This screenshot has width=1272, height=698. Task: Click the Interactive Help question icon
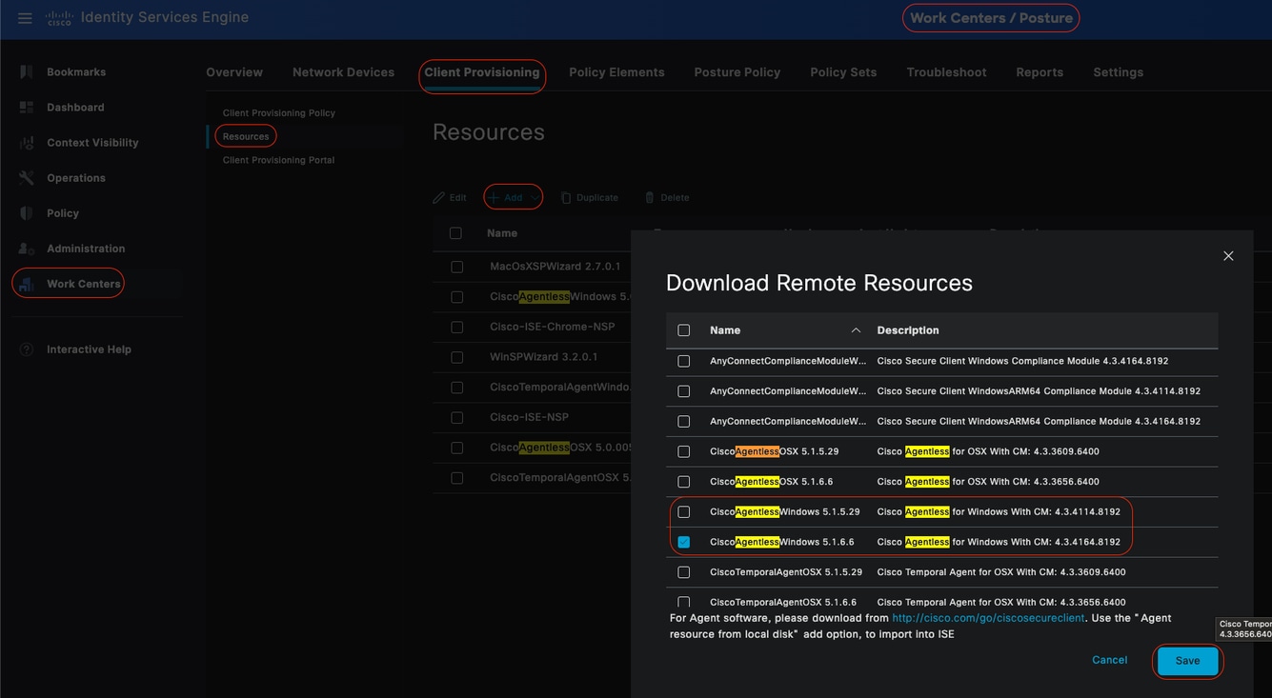click(x=27, y=349)
